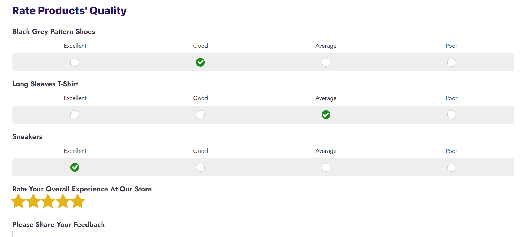The width and height of the screenshot is (524, 237).
Task: Rate Sneakers as Average
Action: point(326,167)
